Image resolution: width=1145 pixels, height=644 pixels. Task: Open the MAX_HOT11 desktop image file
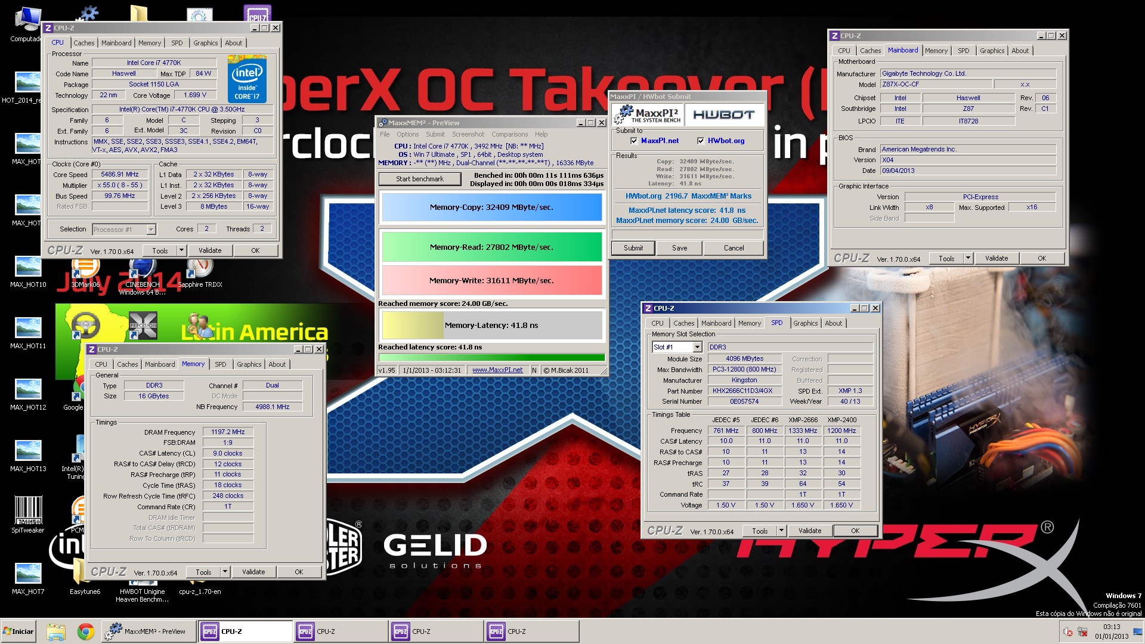coord(28,333)
